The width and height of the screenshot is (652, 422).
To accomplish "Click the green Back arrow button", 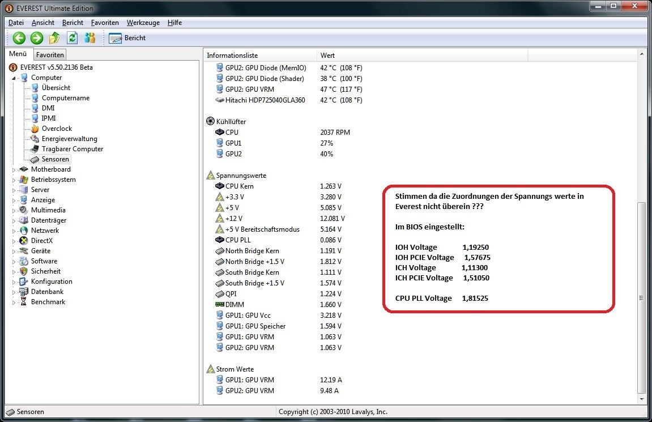I will click(19, 38).
